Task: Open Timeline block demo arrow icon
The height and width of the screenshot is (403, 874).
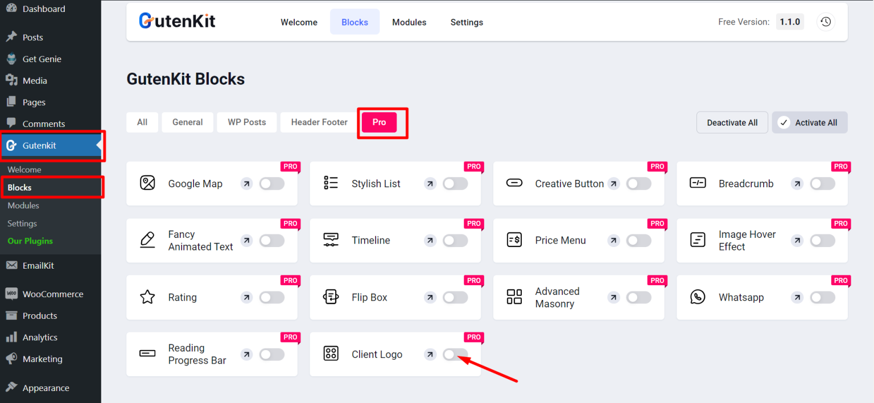Action: click(x=430, y=241)
